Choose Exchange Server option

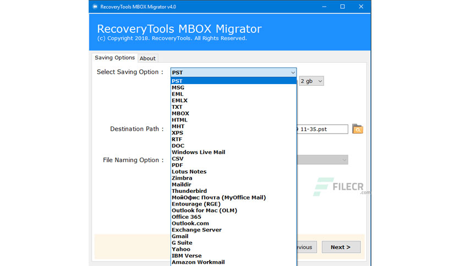(x=233, y=230)
